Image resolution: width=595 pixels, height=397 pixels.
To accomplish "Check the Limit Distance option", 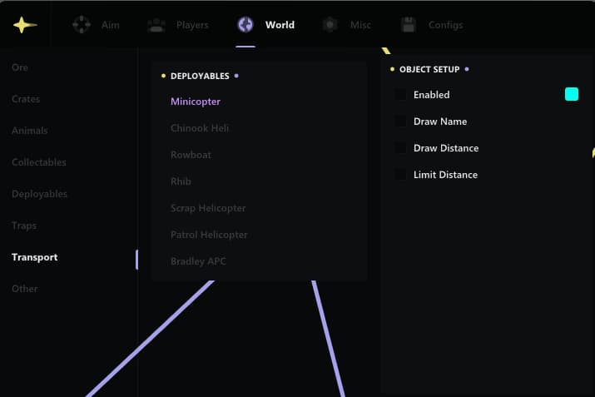I will click(401, 174).
